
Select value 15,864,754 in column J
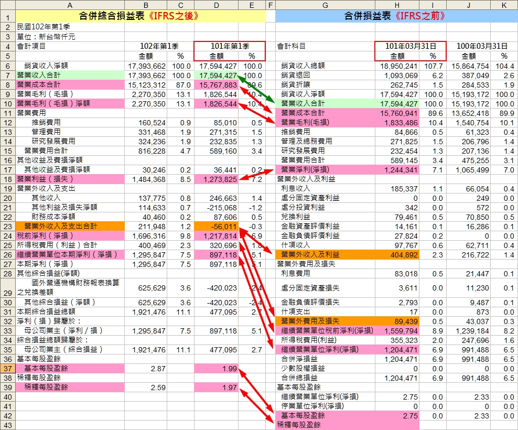click(x=468, y=66)
